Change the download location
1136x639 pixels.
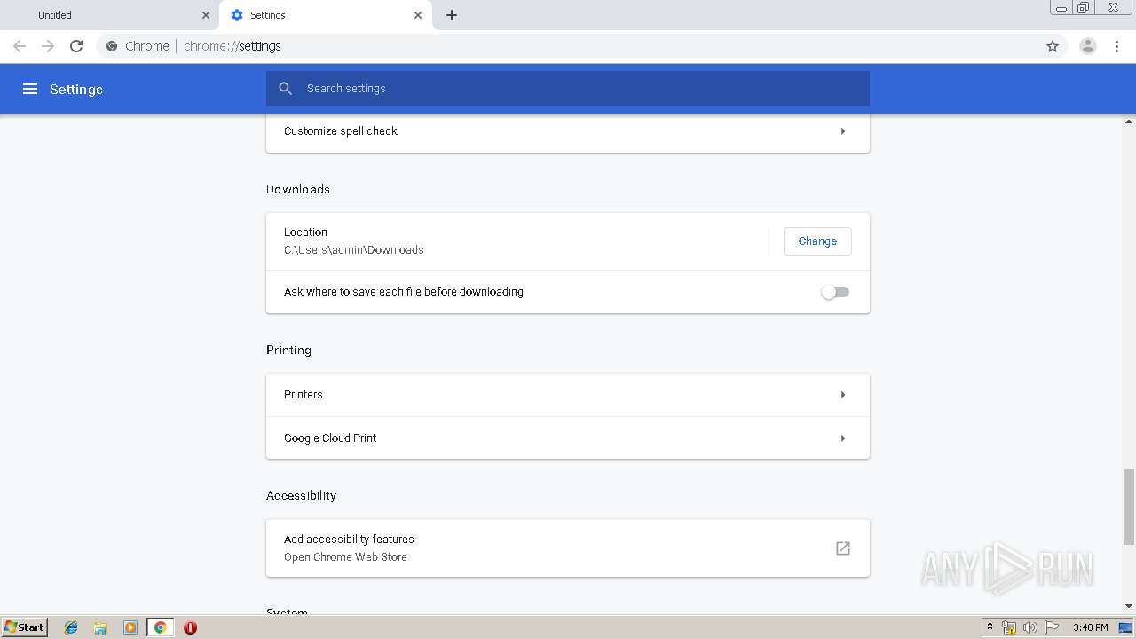(817, 241)
